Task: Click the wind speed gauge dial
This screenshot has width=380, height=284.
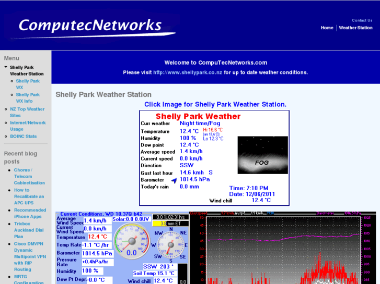Action: (x=132, y=241)
